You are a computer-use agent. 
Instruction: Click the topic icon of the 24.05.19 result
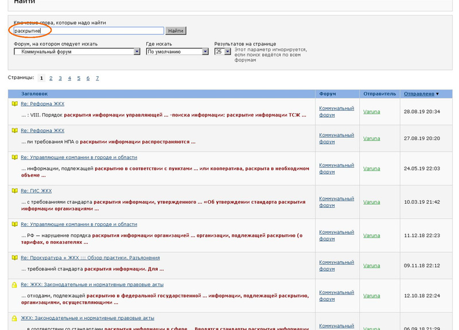click(15, 157)
